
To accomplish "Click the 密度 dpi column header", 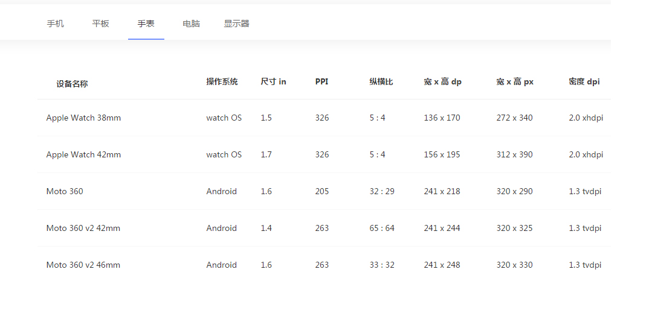I will coord(584,81).
